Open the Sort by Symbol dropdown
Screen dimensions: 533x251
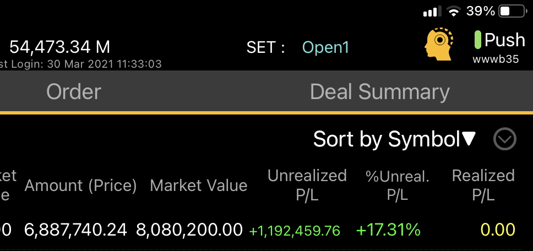pyautogui.click(x=394, y=139)
